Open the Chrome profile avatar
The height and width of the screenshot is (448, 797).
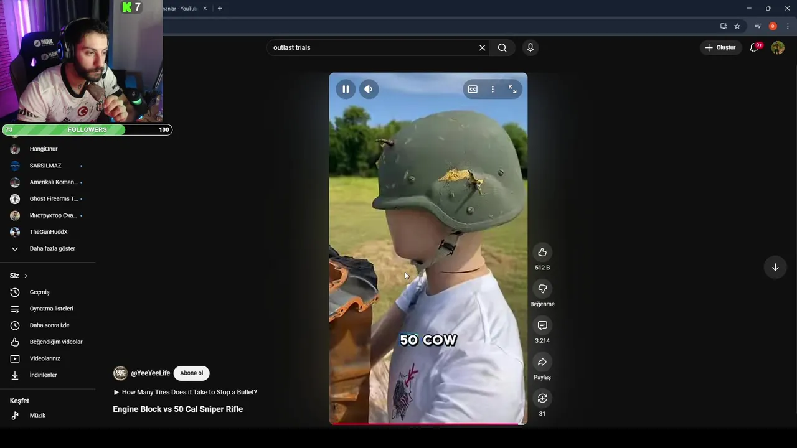(x=773, y=26)
